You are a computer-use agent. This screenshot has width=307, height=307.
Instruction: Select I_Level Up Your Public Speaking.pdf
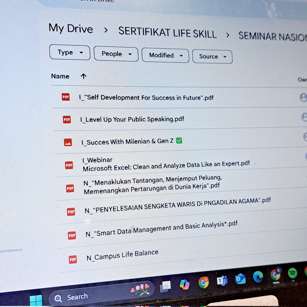[x=132, y=119]
